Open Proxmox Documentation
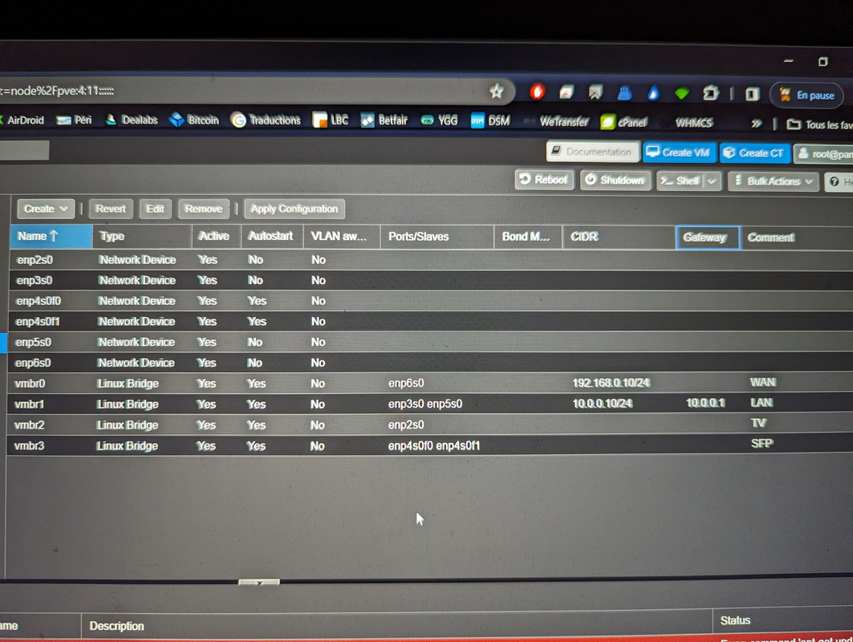 [x=592, y=152]
